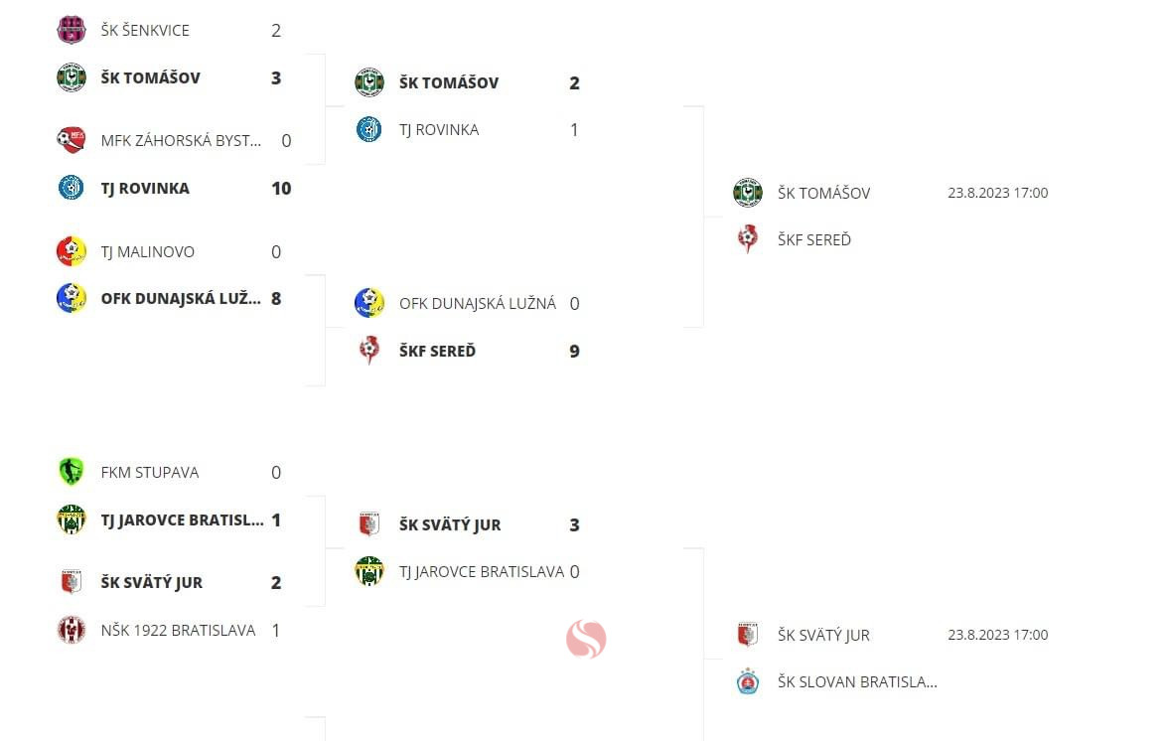
Task: Click the FKM Stupava green crest
Action: 72,472
